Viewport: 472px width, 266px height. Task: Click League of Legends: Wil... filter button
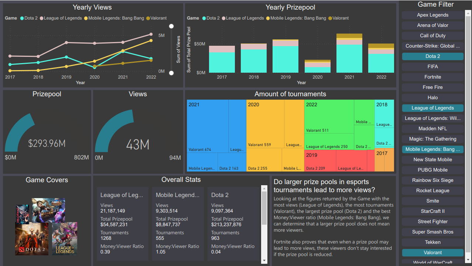point(432,118)
